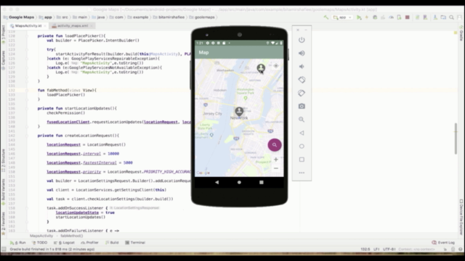Click the Make Project hammer icon
Screen dimensions: 465x261
[x=326, y=17]
